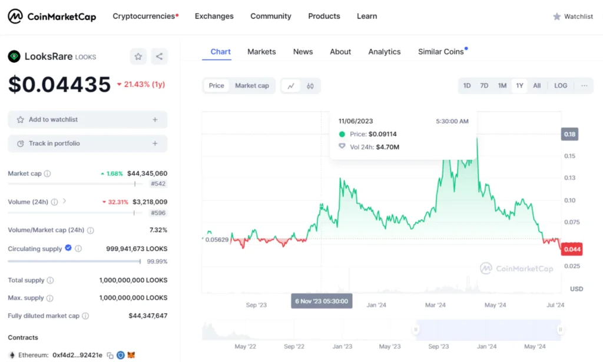
Task: Show Total supply info icon
Action: click(50, 280)
